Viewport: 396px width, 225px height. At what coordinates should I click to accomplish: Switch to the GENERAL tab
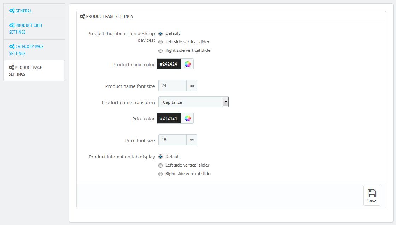click(x=23, y=11)
